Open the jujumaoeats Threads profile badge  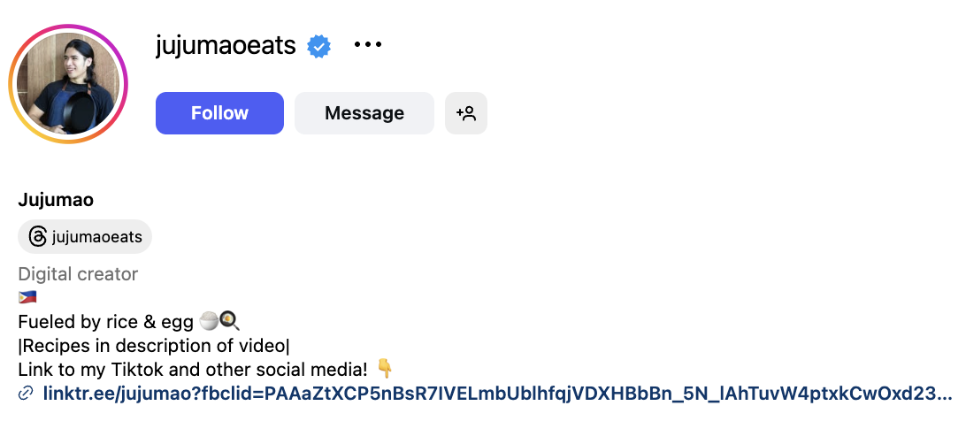tap(85, 237)
